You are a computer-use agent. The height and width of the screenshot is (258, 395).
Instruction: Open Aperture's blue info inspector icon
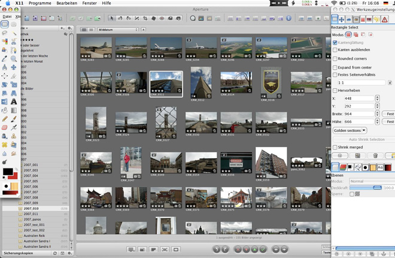[x=288, y=18]
